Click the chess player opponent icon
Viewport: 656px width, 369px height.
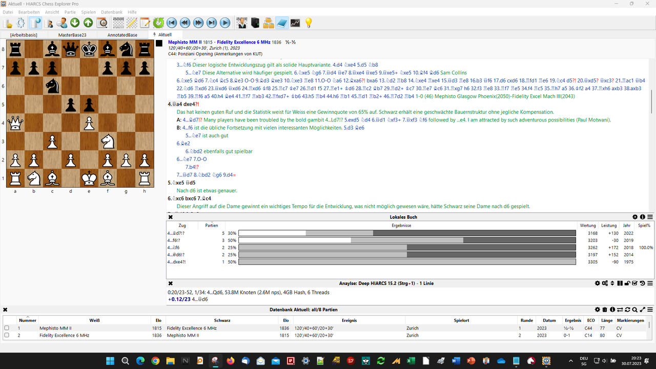242,23
